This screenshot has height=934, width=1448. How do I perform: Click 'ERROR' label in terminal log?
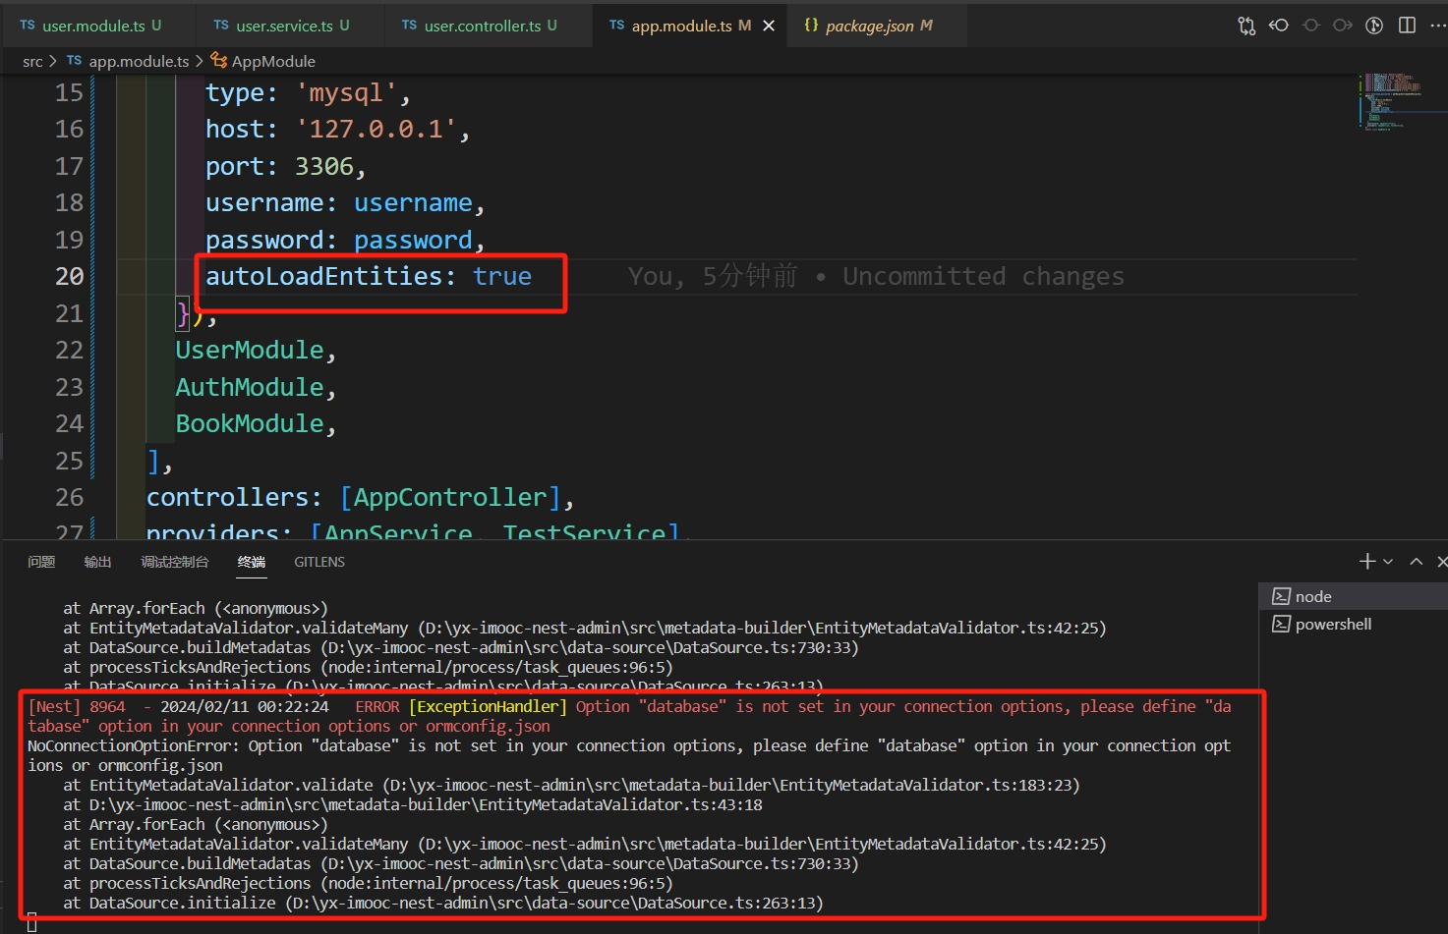[x=377, y=706]
